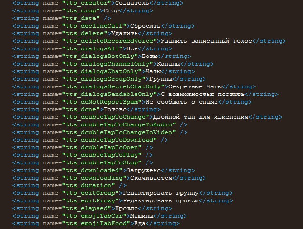The height and width of the screenshot is (229, 303).
Task: Click the name "tts_dialogsChannelOnly"
Action: tap(108, 64)
